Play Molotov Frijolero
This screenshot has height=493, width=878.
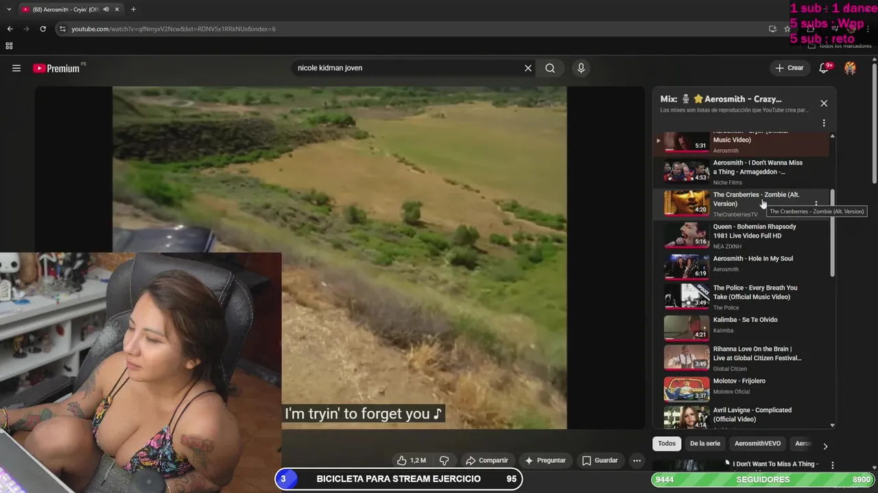coord(739,381)
